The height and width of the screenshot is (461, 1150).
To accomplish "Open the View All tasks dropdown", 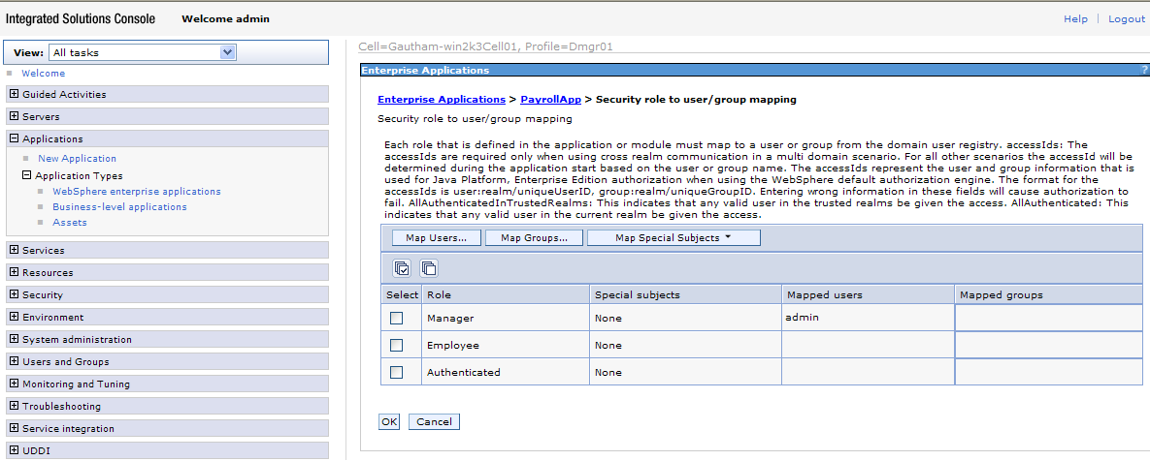I will pos(143,52).
